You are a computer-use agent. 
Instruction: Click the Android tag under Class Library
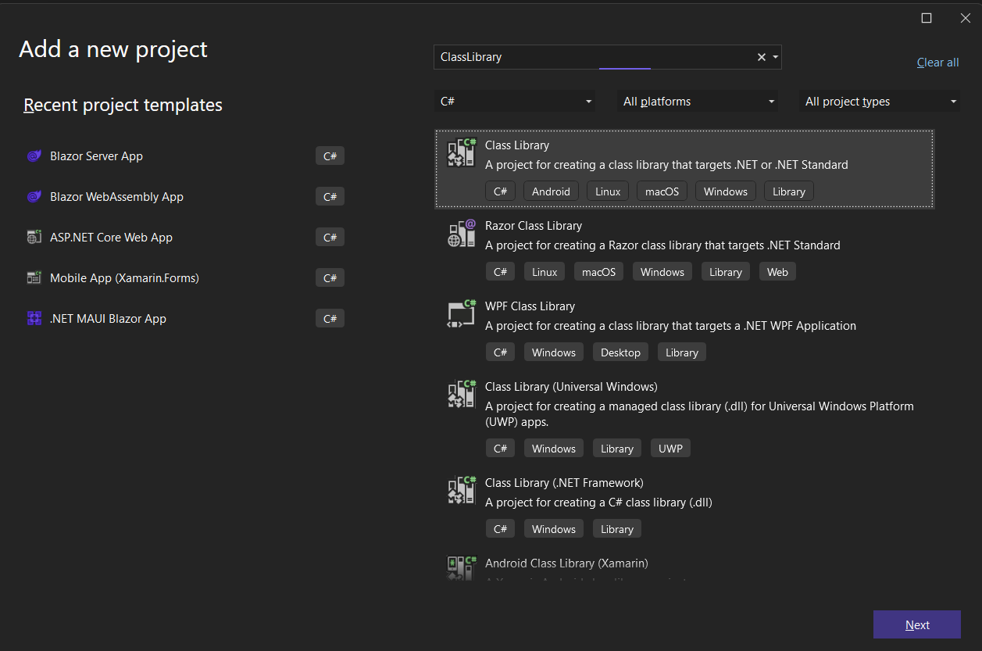tap(552, 191)
